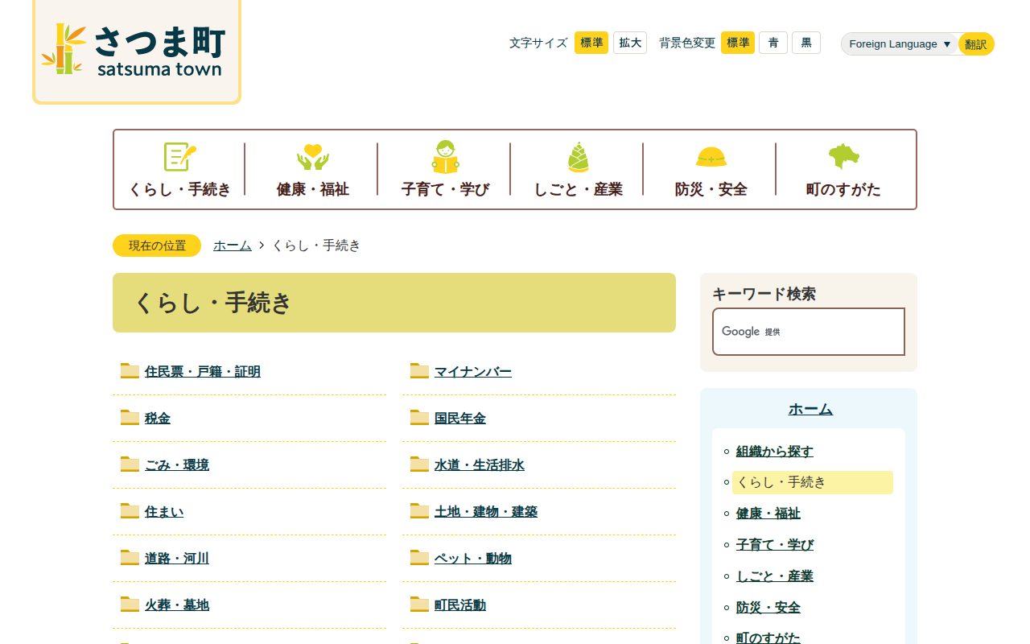Click the folder icon beside 火葬・墓地
1030x644 pixels.
coord(130,604)
